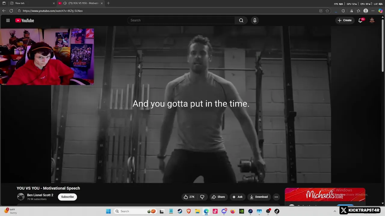Viewport: 385px width, 216px height.
Task: Go to the YouTube home logo
Action: coord(25,20)
